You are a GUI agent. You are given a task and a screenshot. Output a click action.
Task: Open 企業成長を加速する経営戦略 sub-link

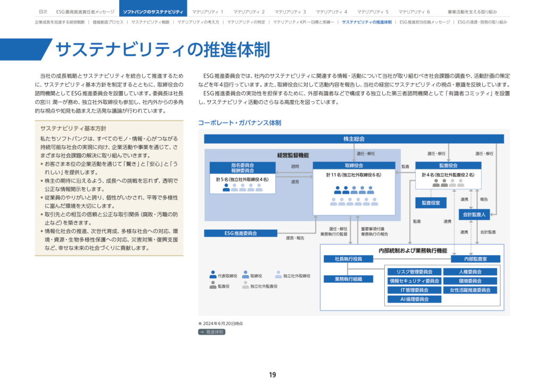(x=60, y=22)
